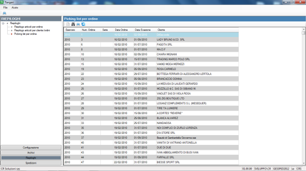The image size is (306, 171).
Task: Select the row for NOI COMPLICI DI ZURLO LORENZA
Action: (151, 128)
